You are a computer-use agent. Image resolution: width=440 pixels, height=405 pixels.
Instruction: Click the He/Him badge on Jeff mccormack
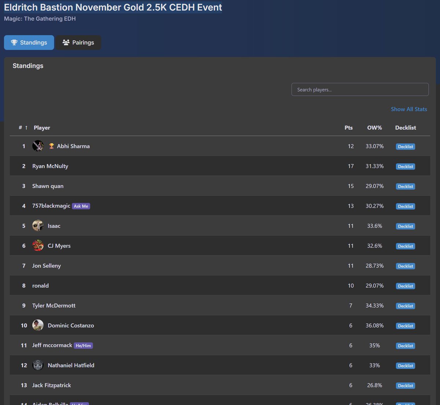[83, 346]
